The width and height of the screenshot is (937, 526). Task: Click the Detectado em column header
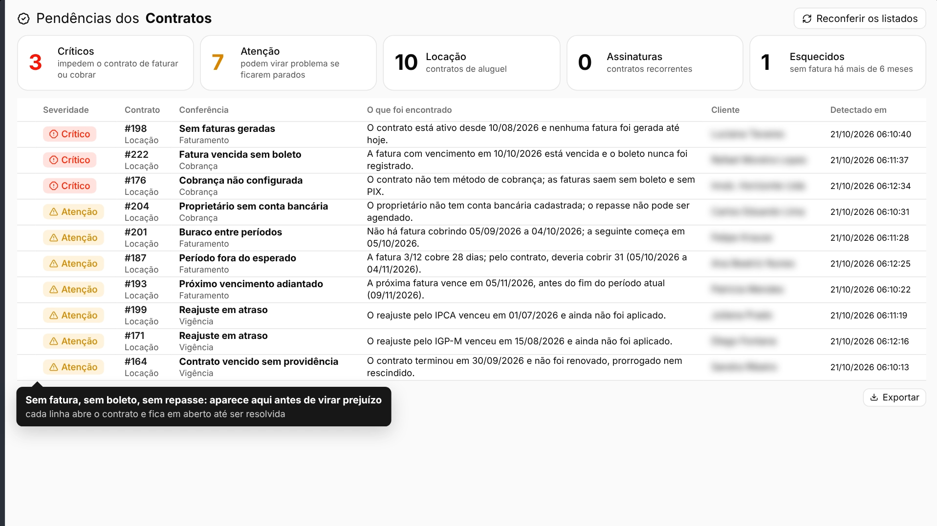click(858, 110)
